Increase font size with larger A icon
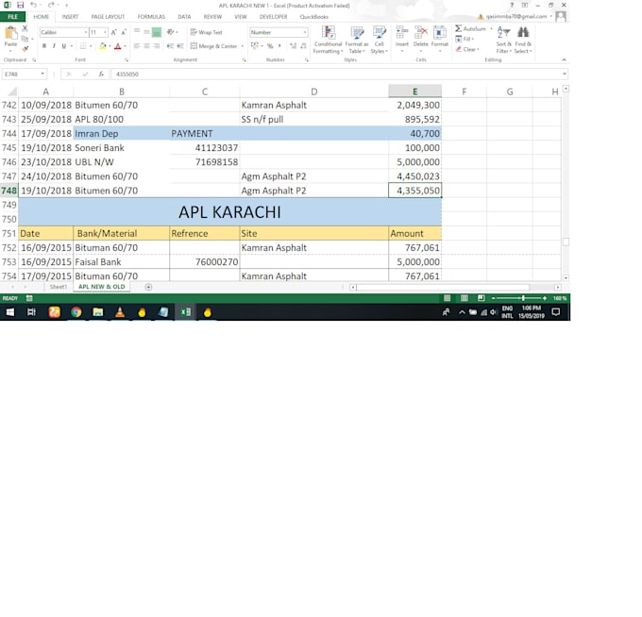 click(114, 32)
